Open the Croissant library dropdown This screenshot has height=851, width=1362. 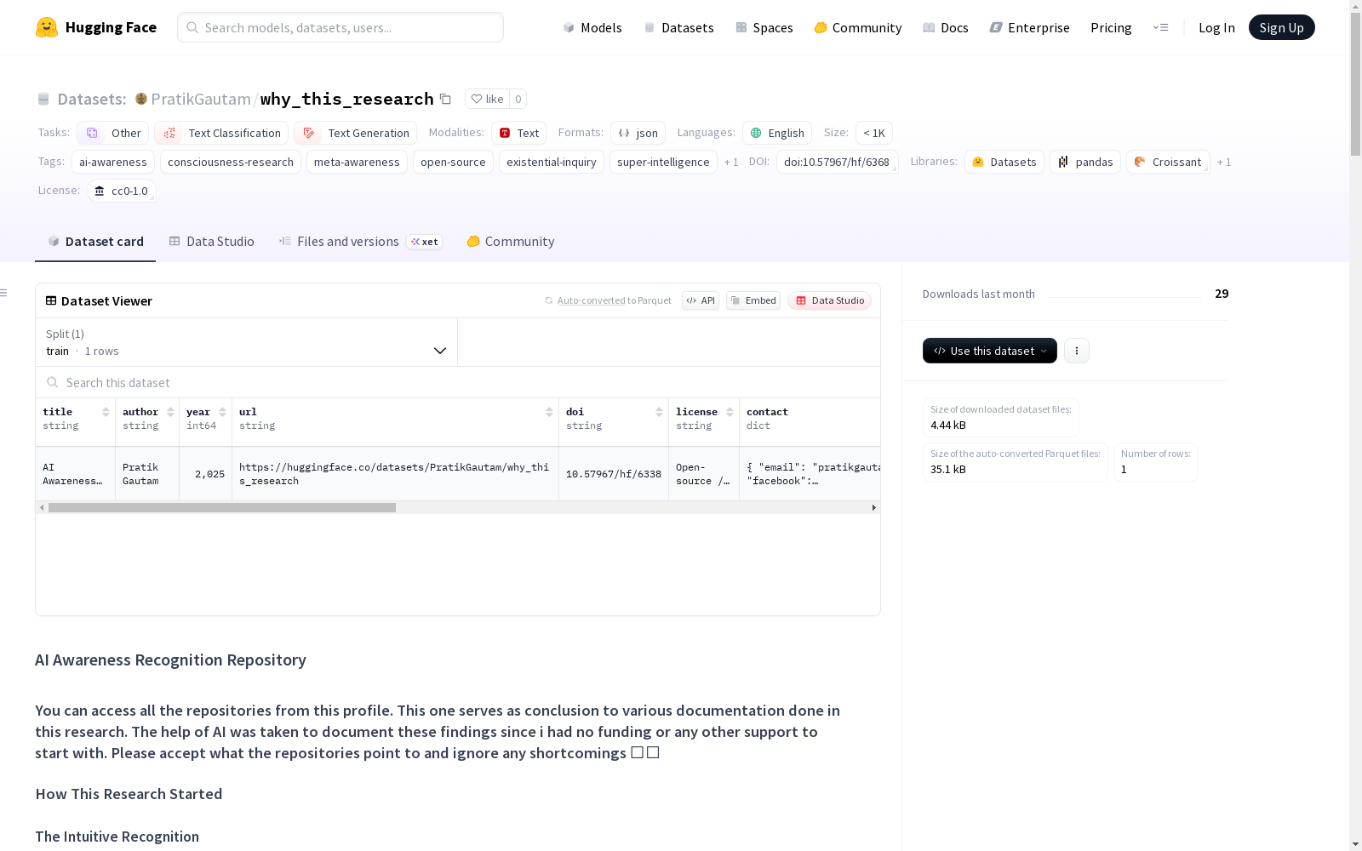1168,162
